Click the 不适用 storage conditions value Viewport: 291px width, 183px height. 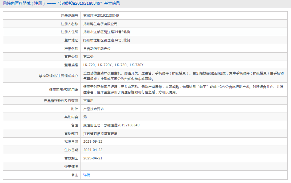pyautogui.click(x=89, y=100)
